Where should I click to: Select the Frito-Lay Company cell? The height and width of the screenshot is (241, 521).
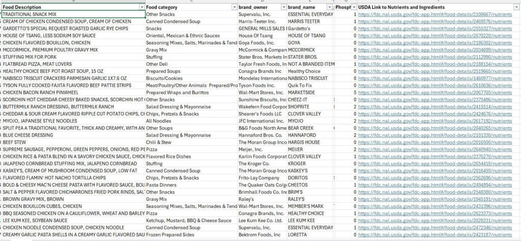[x=262, y=178]
